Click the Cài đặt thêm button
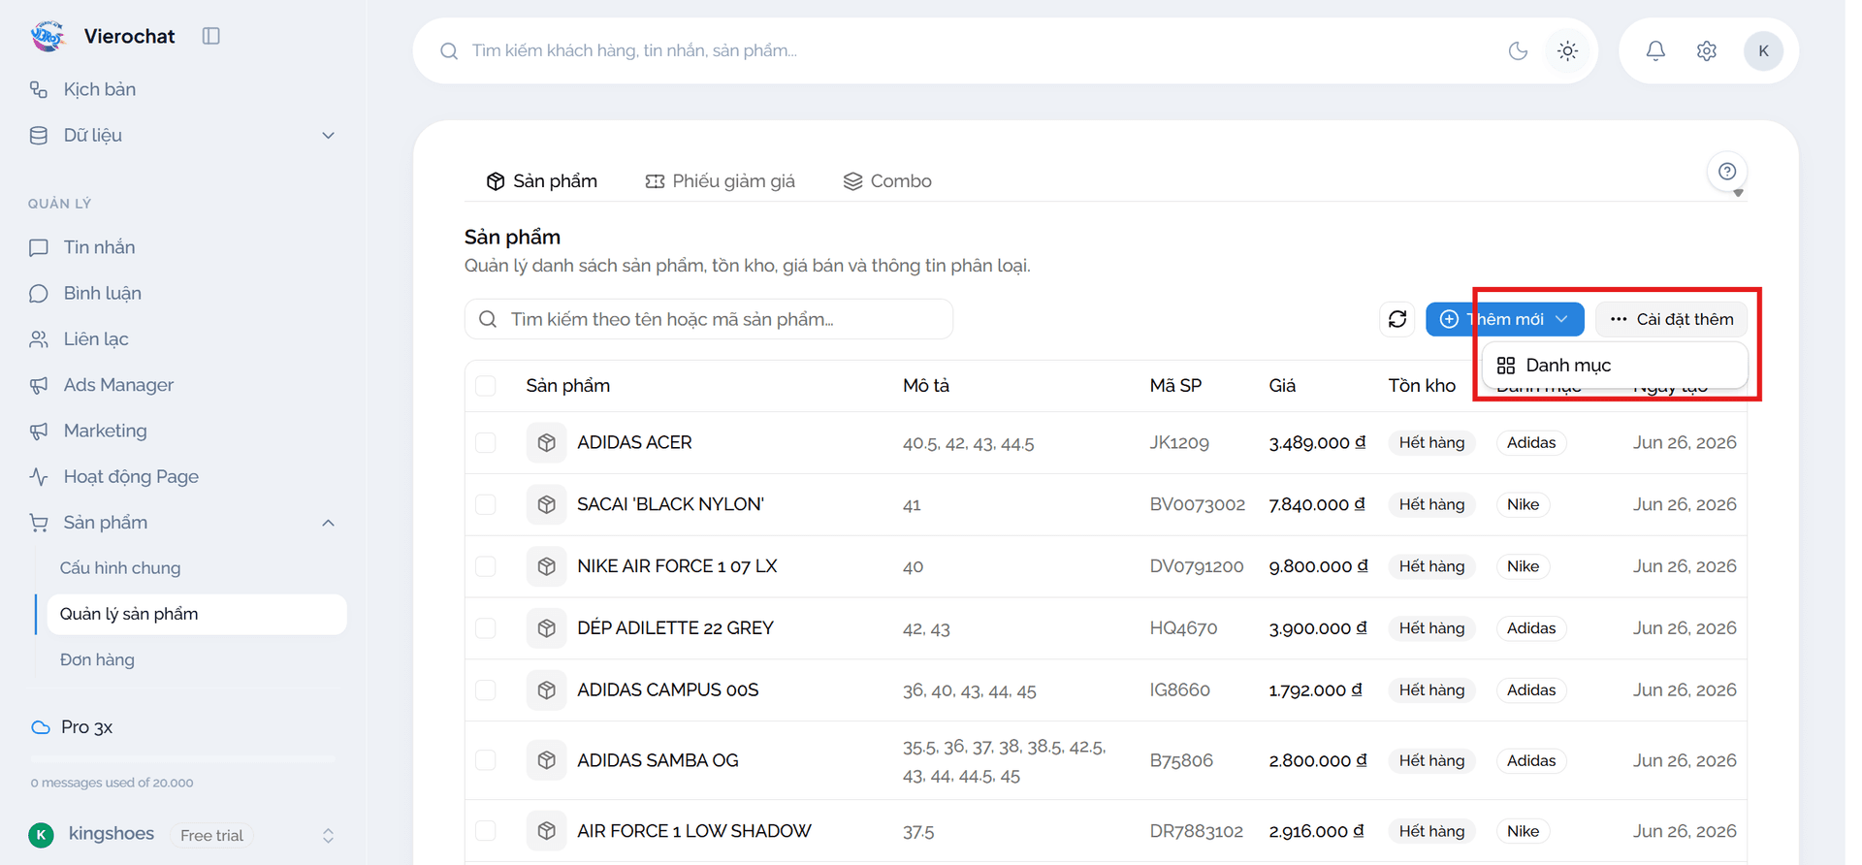The image size is (1862, 865). pos(1671,319)
